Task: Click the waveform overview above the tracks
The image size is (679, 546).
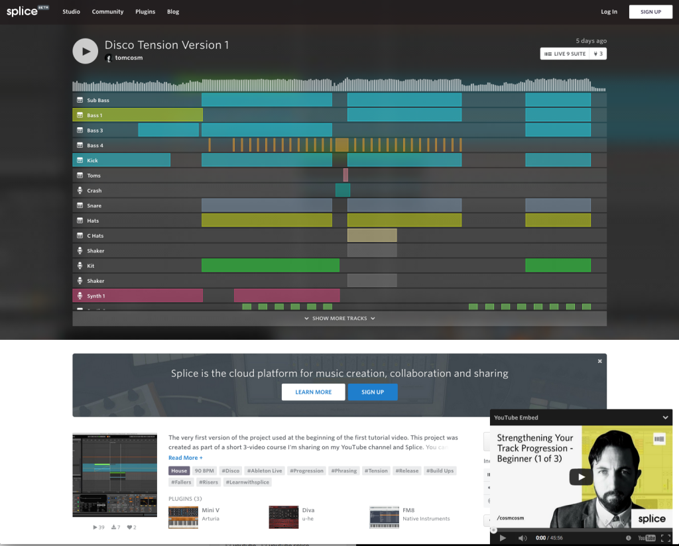Action: [x=339, y=85]
